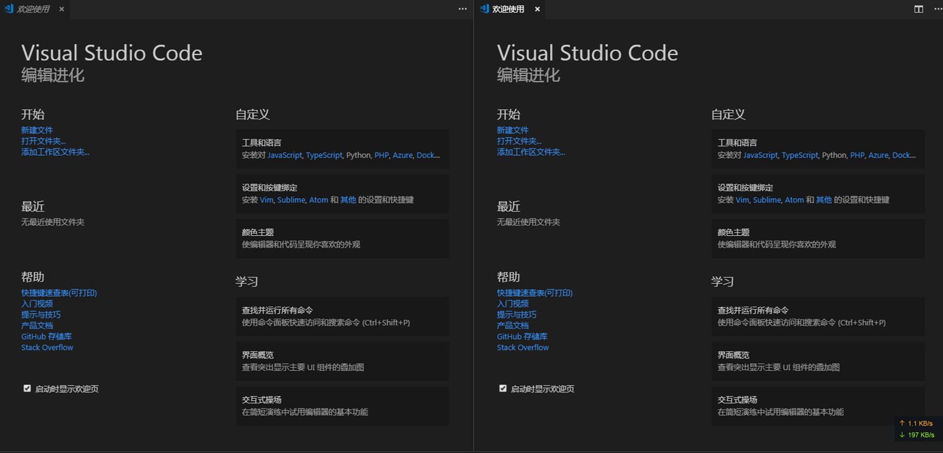Open 快捷键速查表(可打印) link in right pane
943x453 pixels.
534,293
